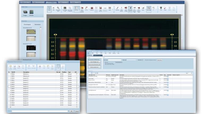Select the 'Reference d' table row
This screenshot has width=204, height=114.
tap(44, 76)
